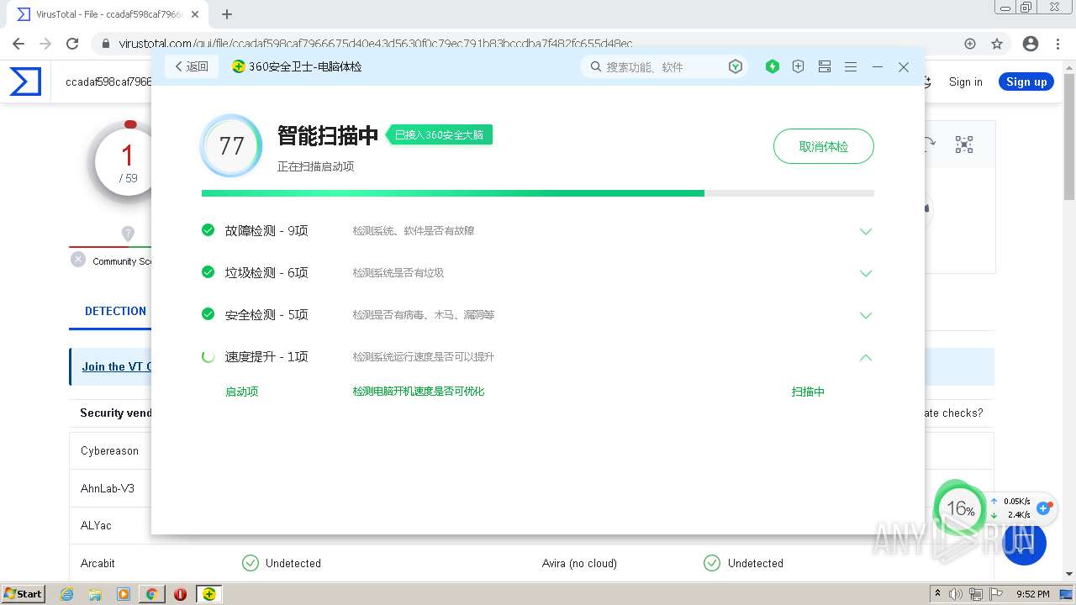The image size is (1076, 605).
Task: Close the VirusTotal browser tab
Action: click(196, 14)
